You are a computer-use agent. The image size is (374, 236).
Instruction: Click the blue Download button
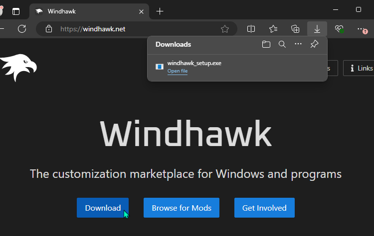click(103, 208)
